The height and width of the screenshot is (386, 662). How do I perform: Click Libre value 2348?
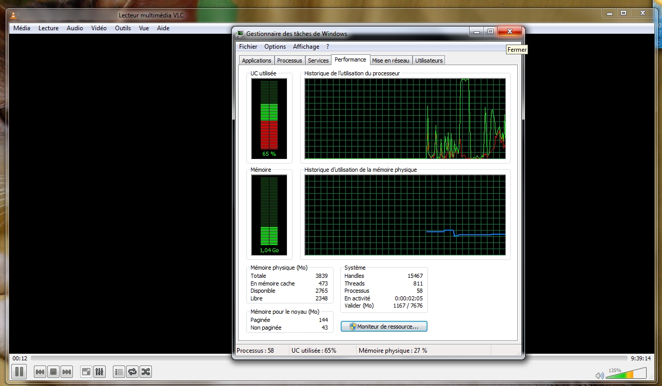pos(321,298)
